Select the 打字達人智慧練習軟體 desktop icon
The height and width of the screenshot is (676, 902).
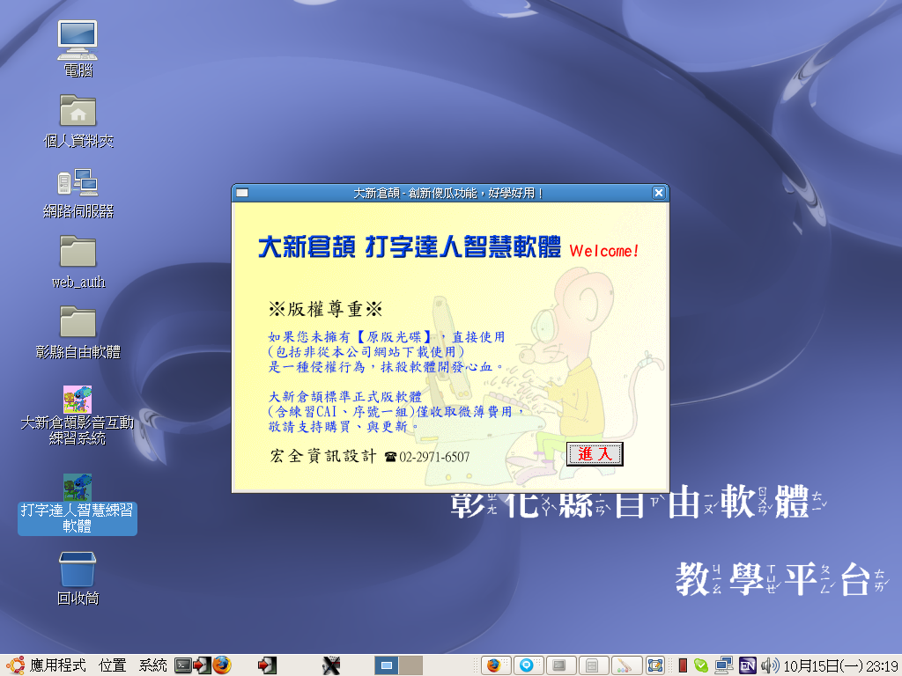coord(78,488)
